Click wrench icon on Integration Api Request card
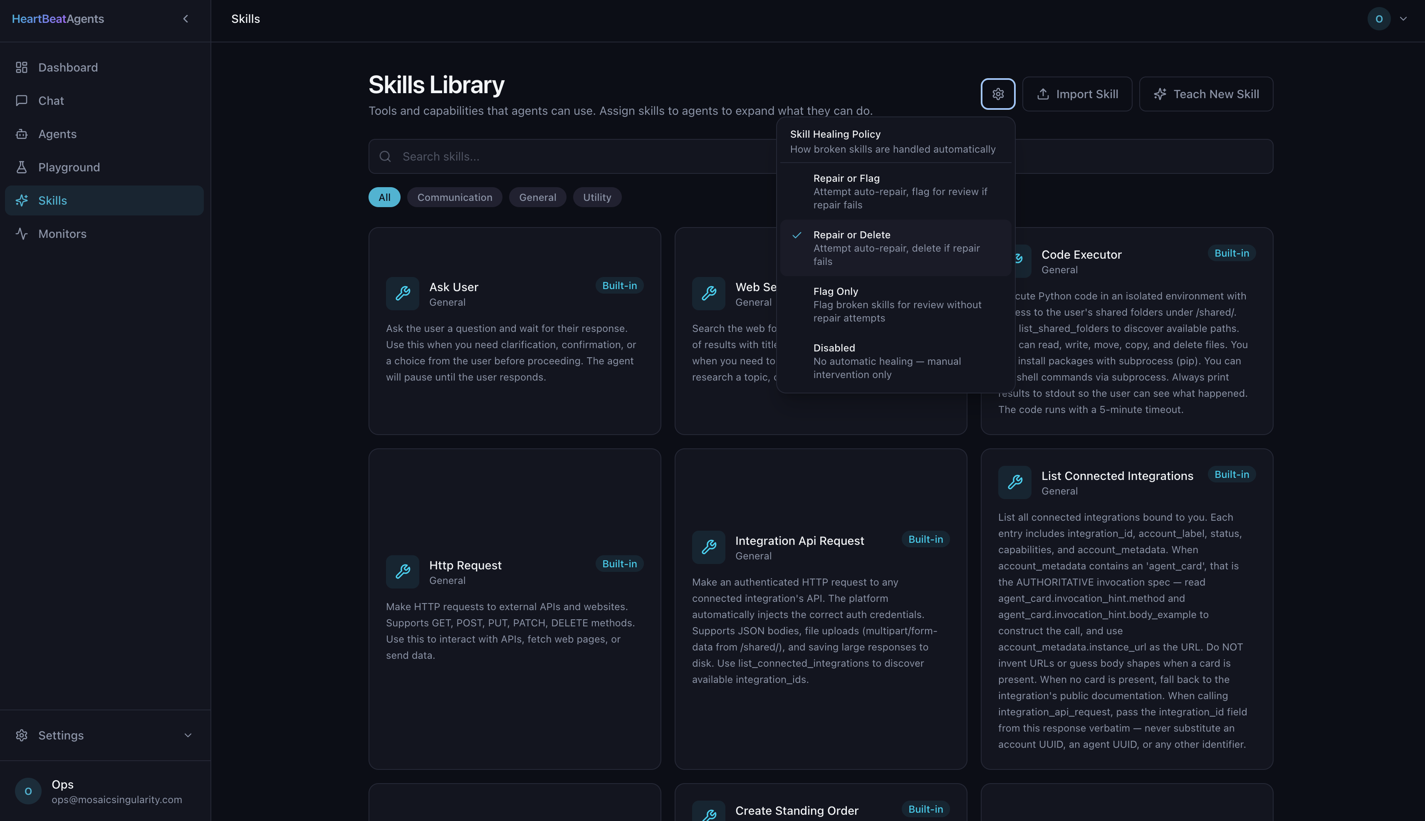 pyautogui.click(x=709, y=547)
